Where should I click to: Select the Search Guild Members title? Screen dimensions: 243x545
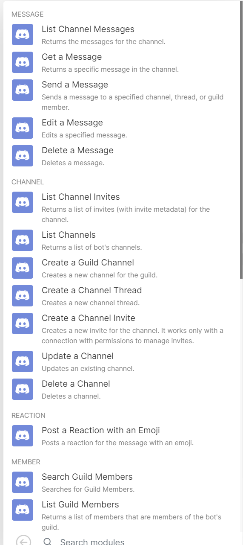(x=87, y=477)
